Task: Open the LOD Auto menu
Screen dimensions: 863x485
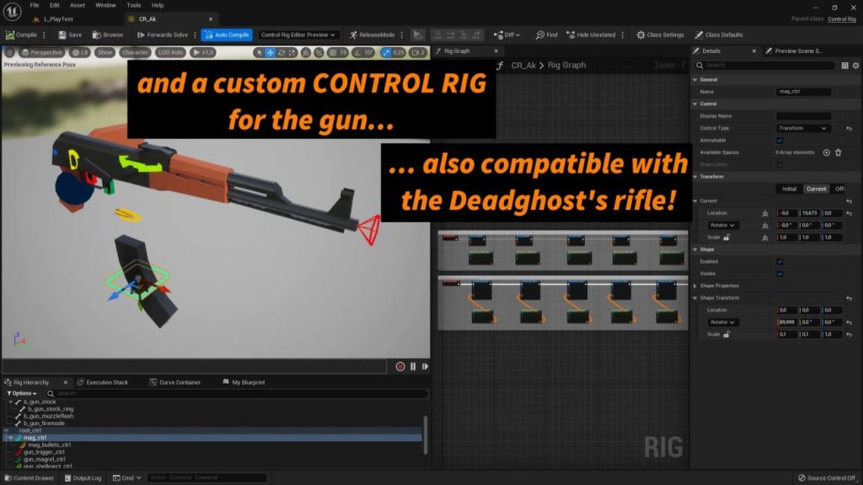Action: point(170,52)
